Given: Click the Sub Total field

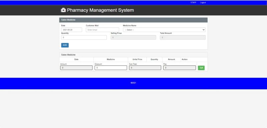Looking at the screenshot, I should (145, 68).
